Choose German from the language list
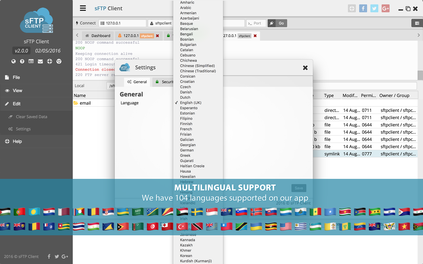The image size is (423, 264). tap(186, 150)
